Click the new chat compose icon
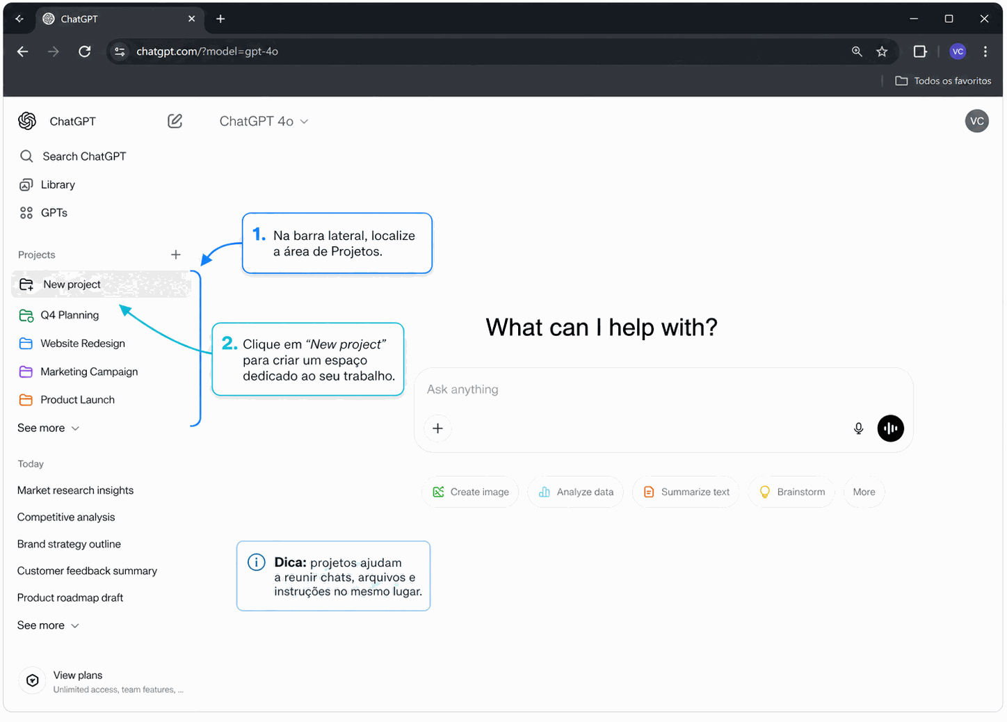Viewport: 1007px width, 722px height. (x=175, y=121)
